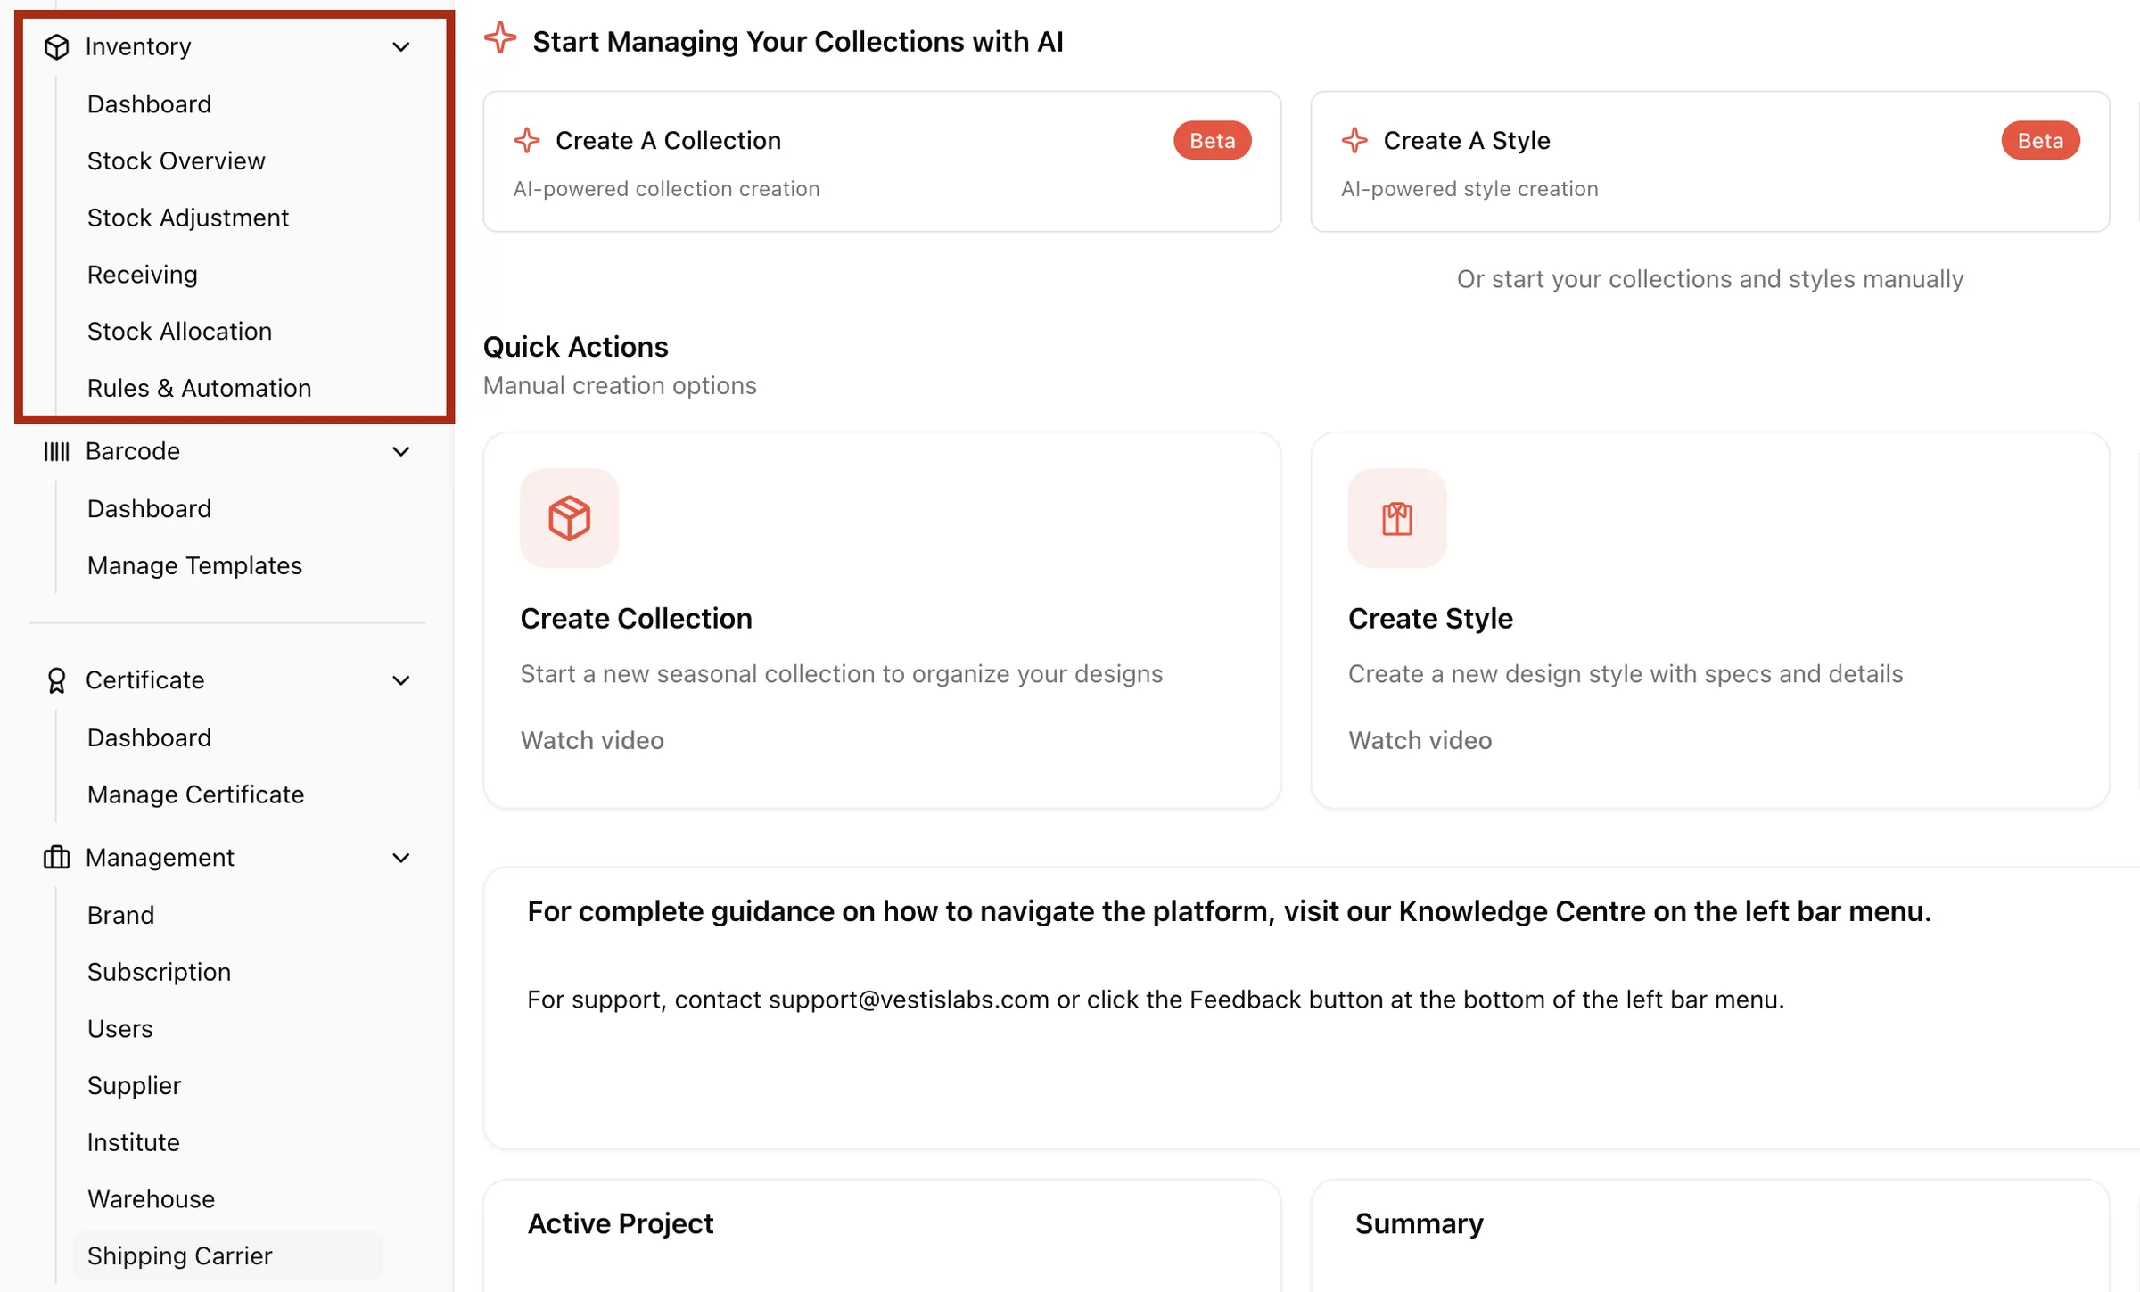The image size is (2140, 1292).
Task: Click the AI-powered Create A Collection card
Action: [x=882, y=161]
